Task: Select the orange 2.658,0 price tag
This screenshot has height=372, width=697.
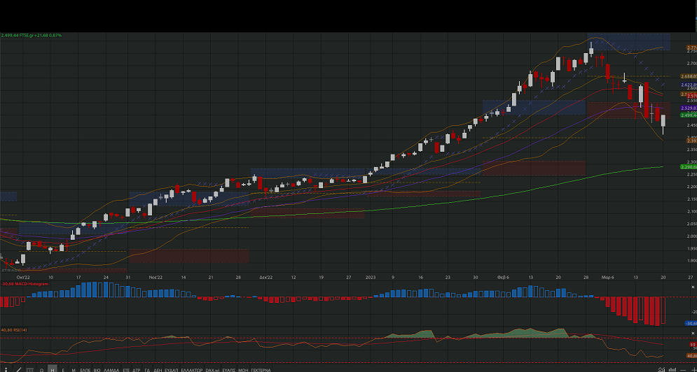Action: (689, 76)
